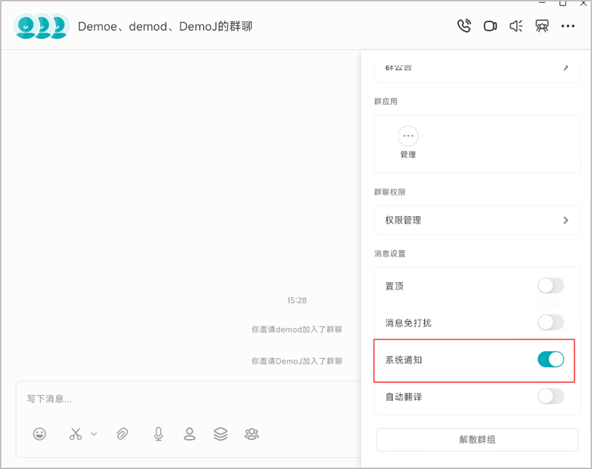Toggle the 置顶 pin switch
The width and height of the screenshot is (592, 469).
(551, 286)
